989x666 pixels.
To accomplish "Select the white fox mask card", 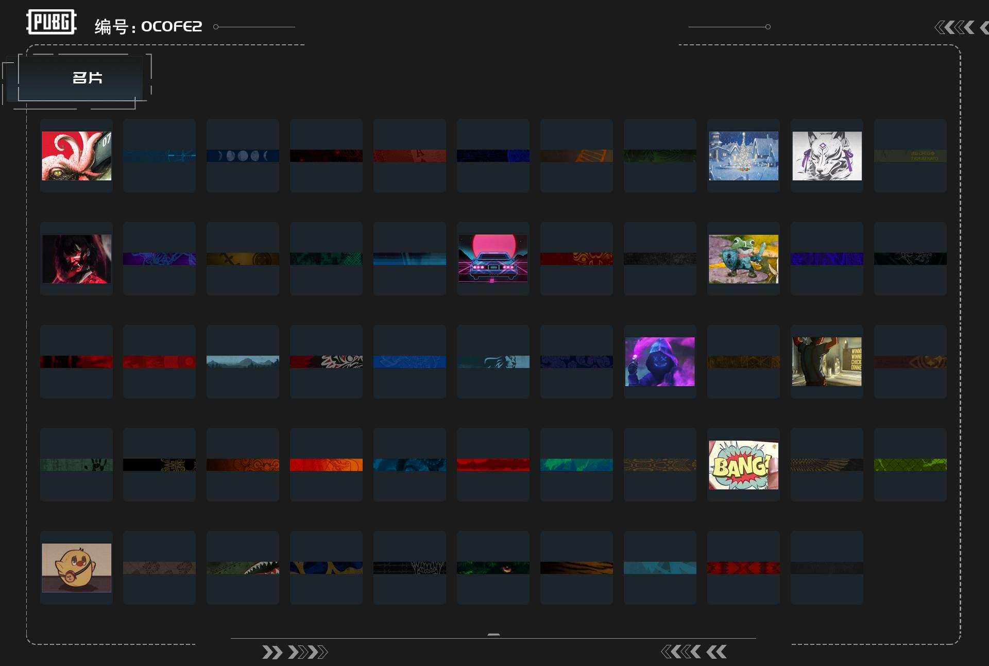I will click(827, 156).
